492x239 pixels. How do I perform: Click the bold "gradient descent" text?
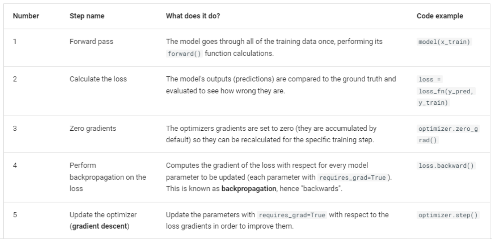pos(94,224)
